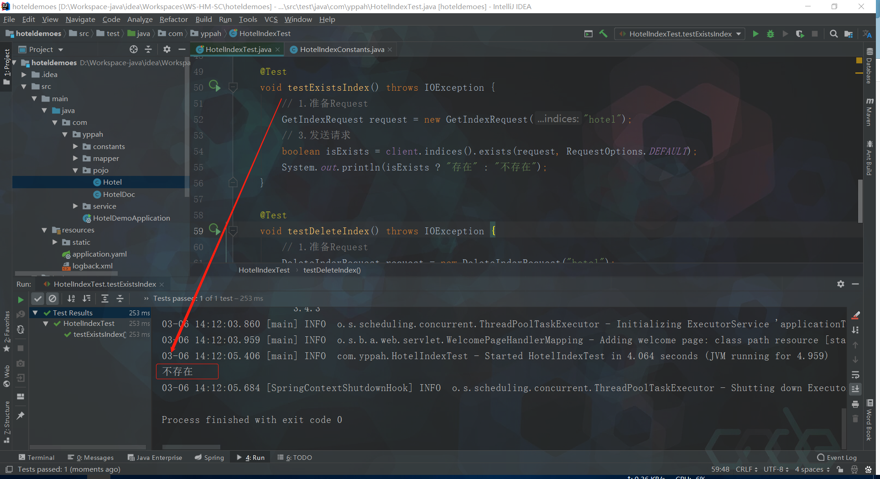
Task: Open Project panel settings gear
Action: pos(167,49)
